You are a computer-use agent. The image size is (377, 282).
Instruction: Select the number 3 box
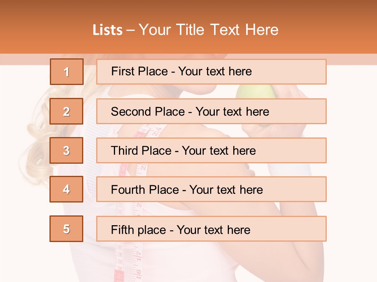[x=66, y=150]
